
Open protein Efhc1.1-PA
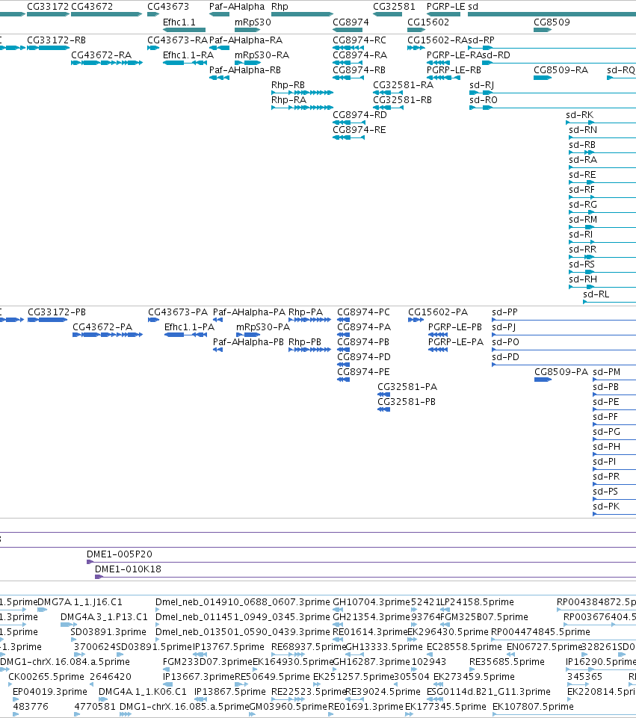coord(190,327)
